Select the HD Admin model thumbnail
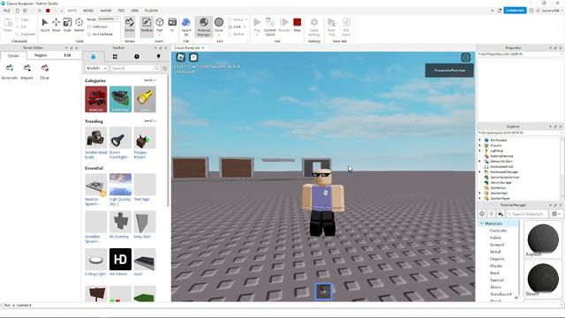565x318 pixels. pyautogui.click(x=120, y=259)
